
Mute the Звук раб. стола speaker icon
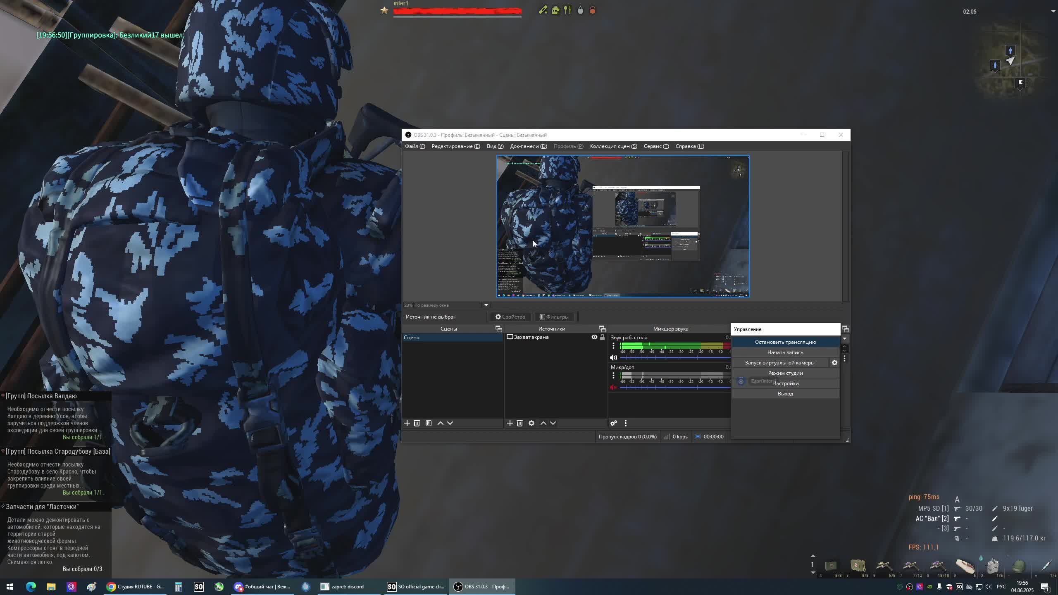click(x=613, y=357)
